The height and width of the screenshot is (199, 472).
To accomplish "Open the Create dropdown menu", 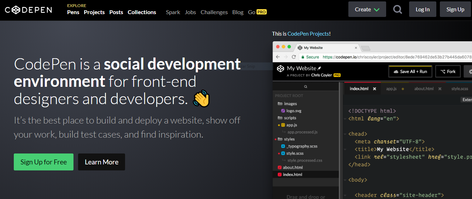I will pos(367,10).
